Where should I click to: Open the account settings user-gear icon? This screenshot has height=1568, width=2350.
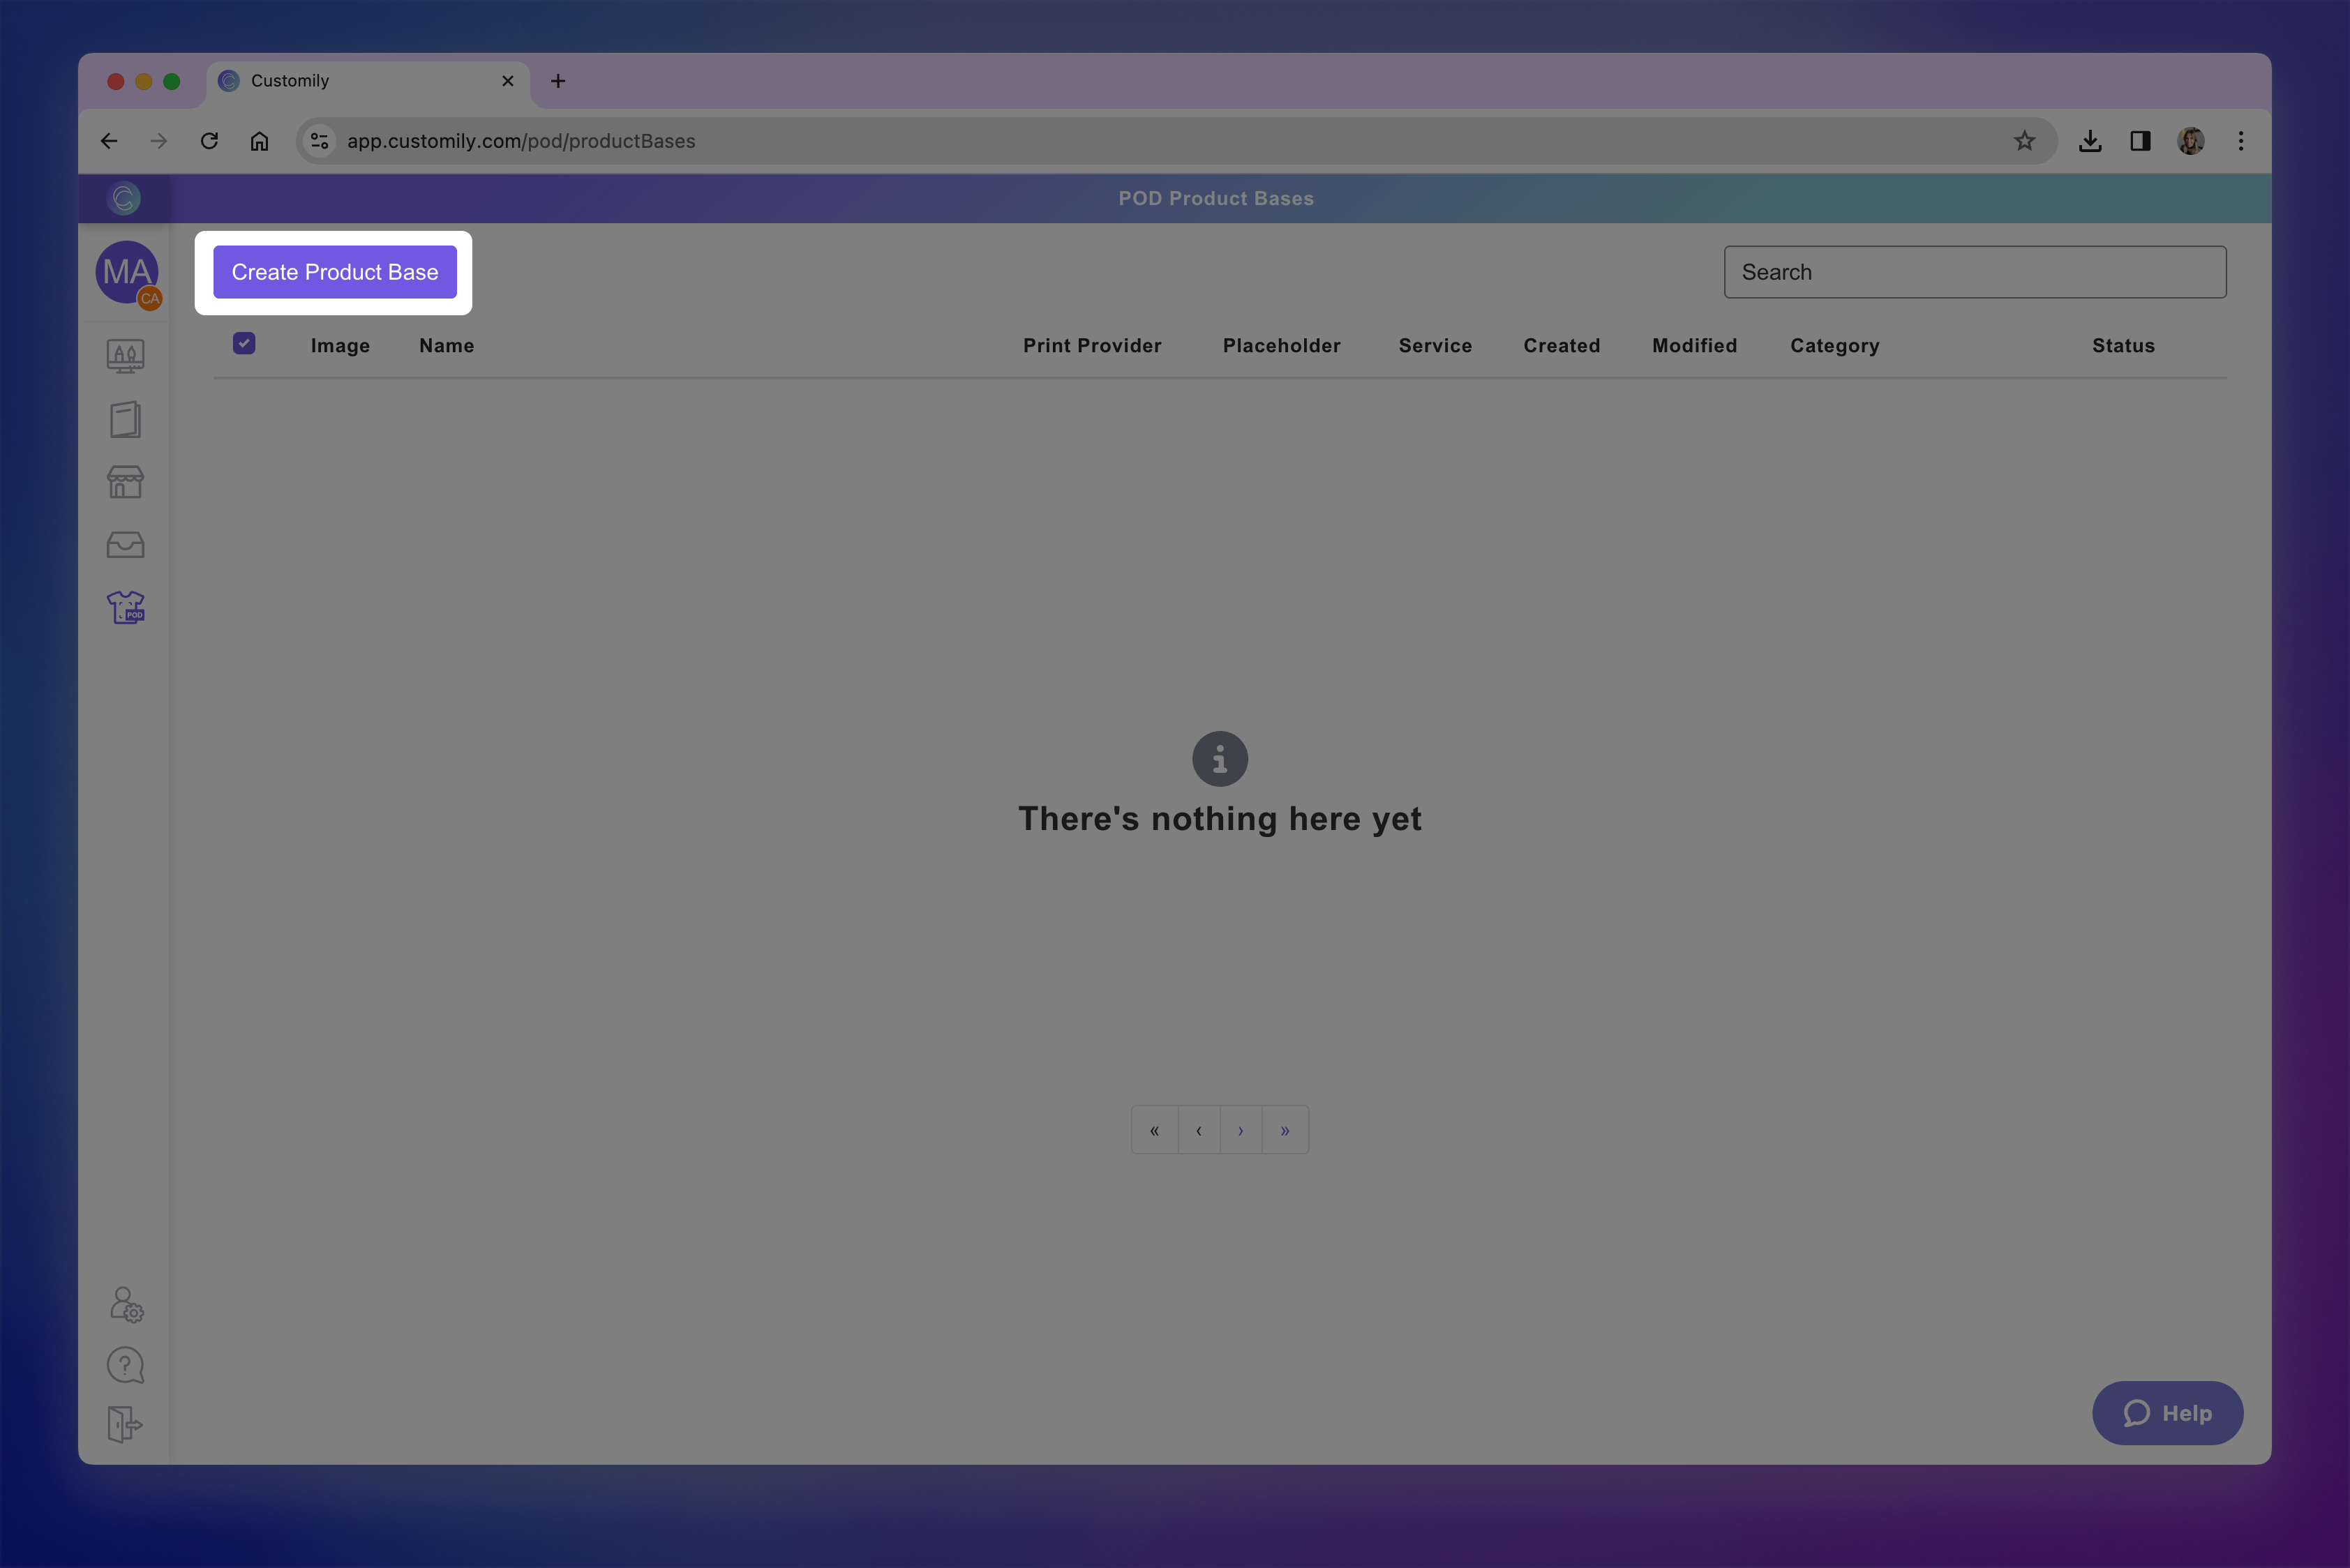[x=126, y=1304]
